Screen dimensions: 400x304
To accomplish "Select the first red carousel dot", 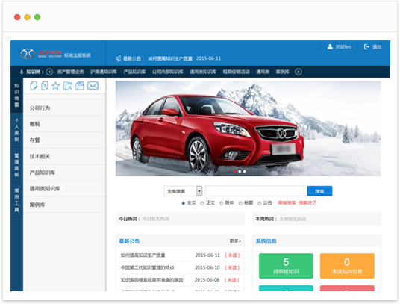I will [x=235, y=172].
